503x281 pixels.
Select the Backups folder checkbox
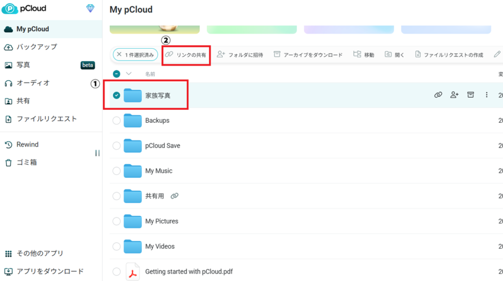[x=116, y=121]
